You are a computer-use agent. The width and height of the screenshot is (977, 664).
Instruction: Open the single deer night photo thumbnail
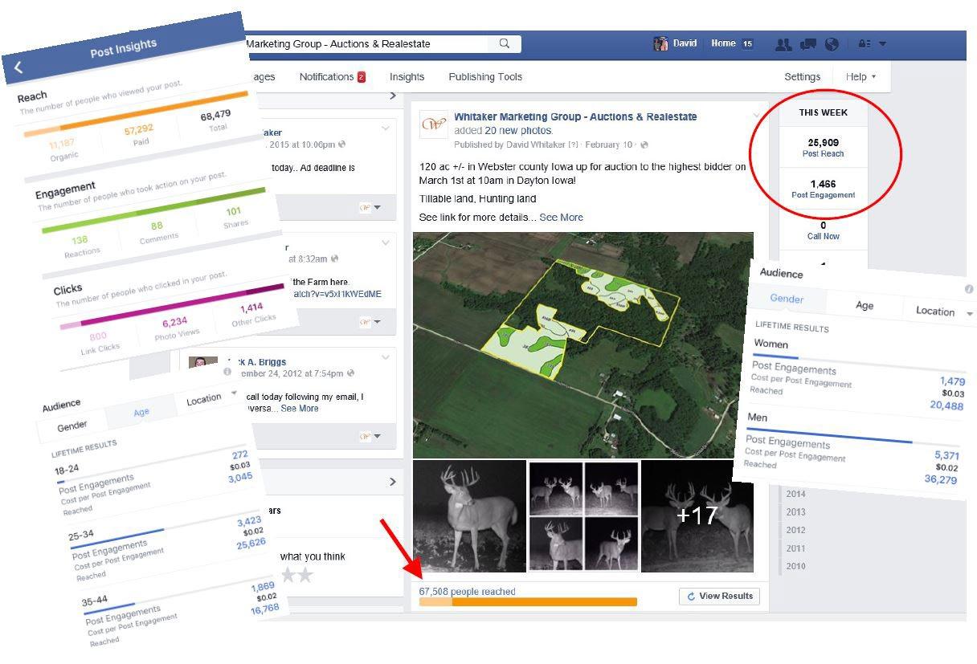pyautogui.click(x=469, y=516)
